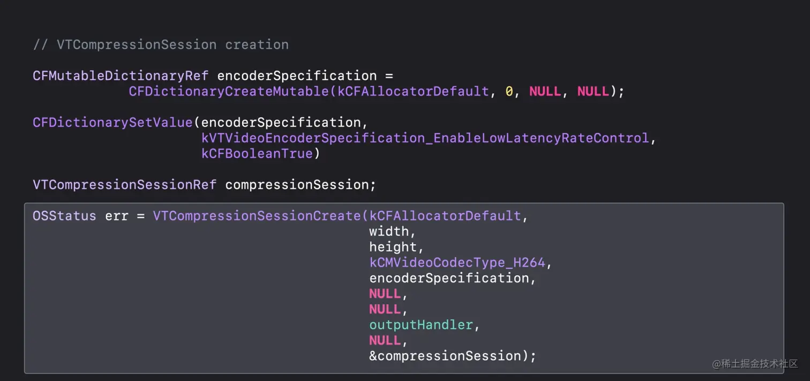Select the NULL directly below outputHandler
The image size is (810, 381).
pos(385,340)
